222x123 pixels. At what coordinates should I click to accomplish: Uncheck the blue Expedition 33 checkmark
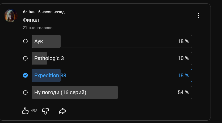coord(26,75)
